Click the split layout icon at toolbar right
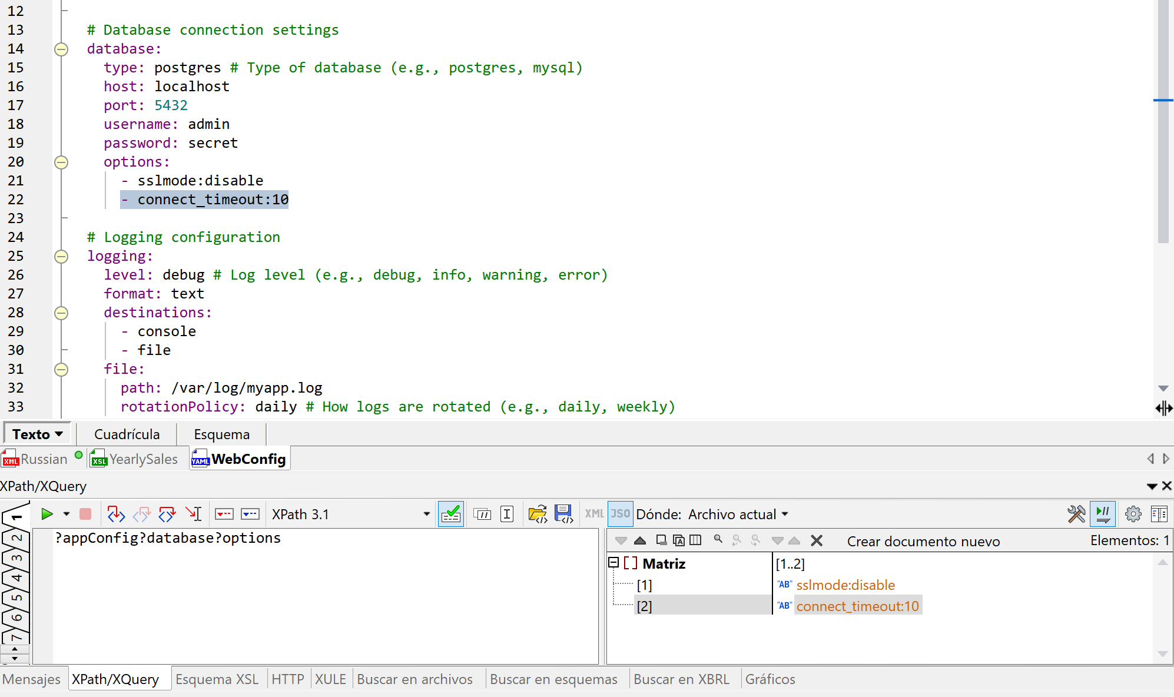Image resolution: width=1174 pixels, height=697 pixels. tap(1159, 514)
